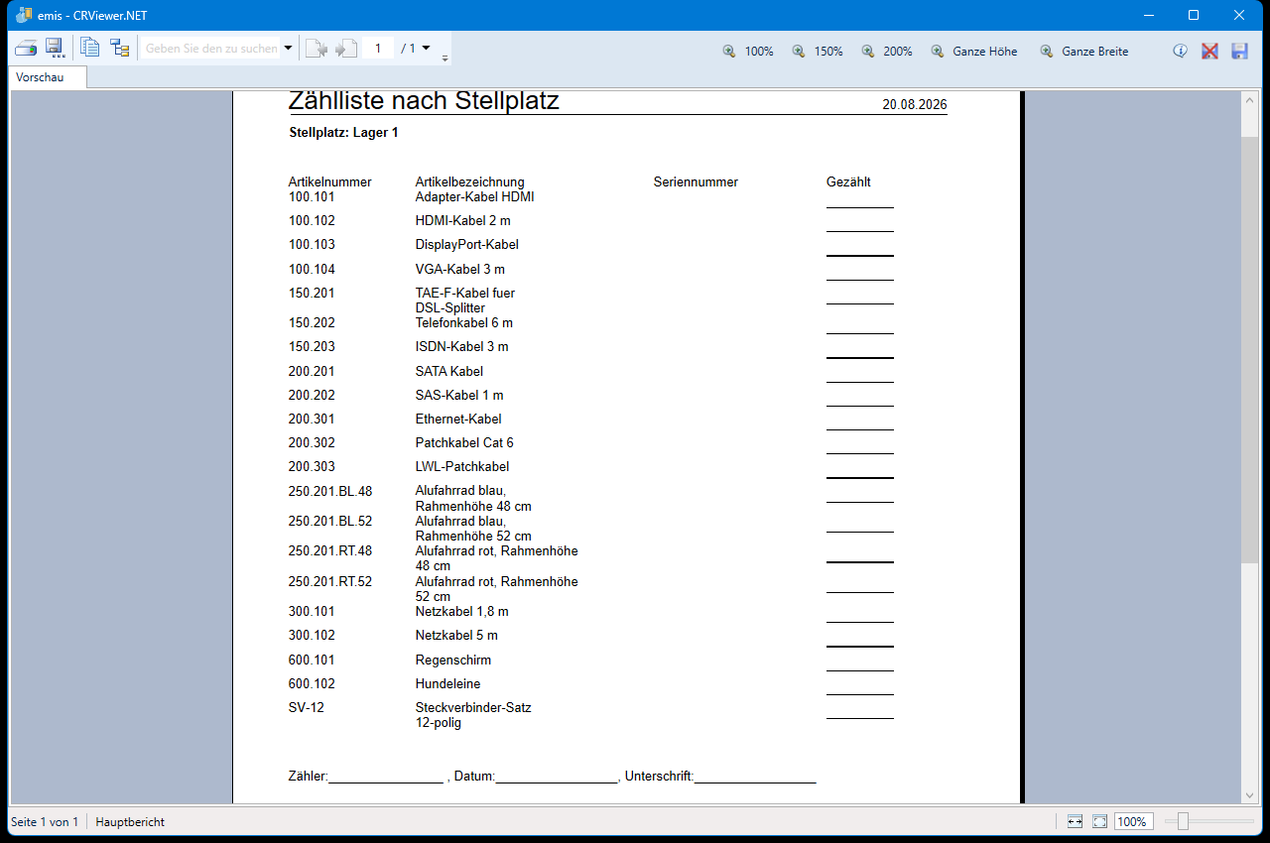The height and width of the screenshot is (843, 1270).
Task: Click 'Telefonkabel 6 m' entry
Action: click(463, 322)
